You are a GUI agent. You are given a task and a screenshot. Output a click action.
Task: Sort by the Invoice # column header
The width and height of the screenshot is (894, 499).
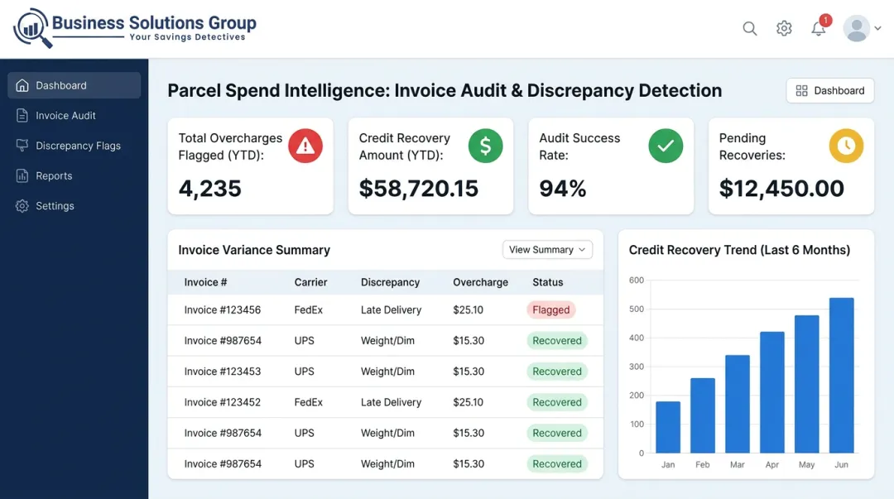click(205, 282)
